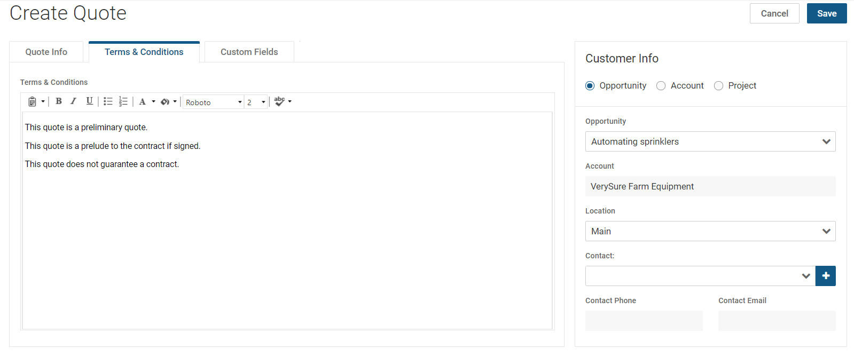Toggle Underline formatting in editor toolbar
The width and height of the screenshot is (854, 356).
tap(89, 101)
